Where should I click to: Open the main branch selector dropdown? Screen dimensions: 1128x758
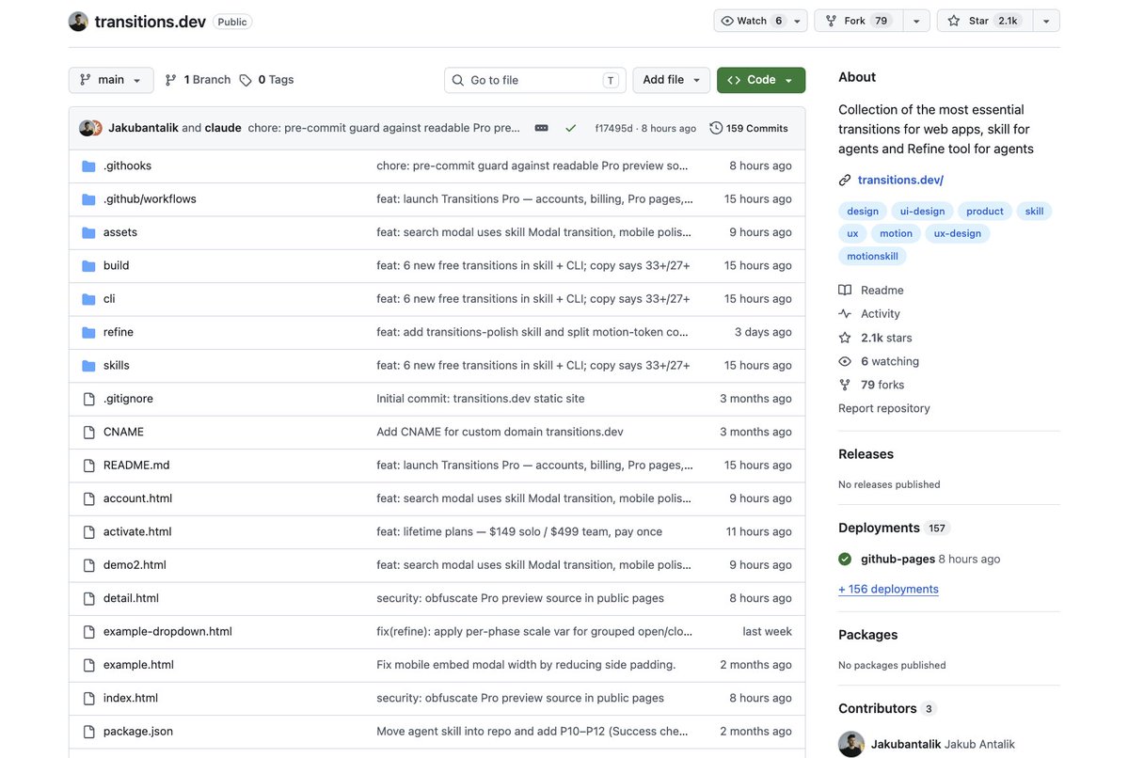click(x=111, y=80)
